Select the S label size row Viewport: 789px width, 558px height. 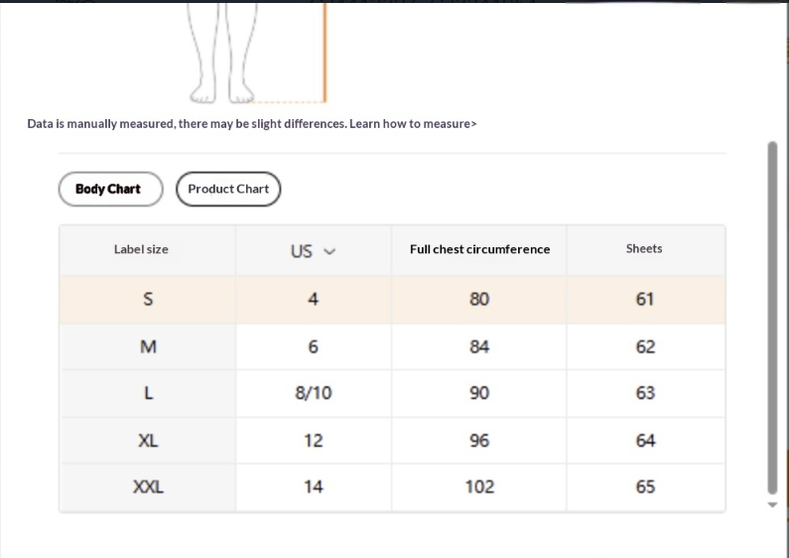(x=148, y=299)
